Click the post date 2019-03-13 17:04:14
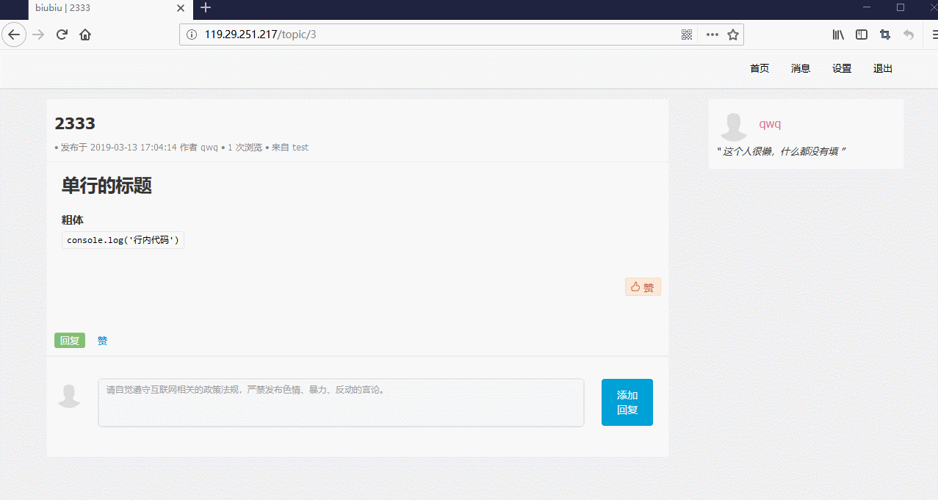The height and width of the screenshot is (500, 938). tap(134, 147)
